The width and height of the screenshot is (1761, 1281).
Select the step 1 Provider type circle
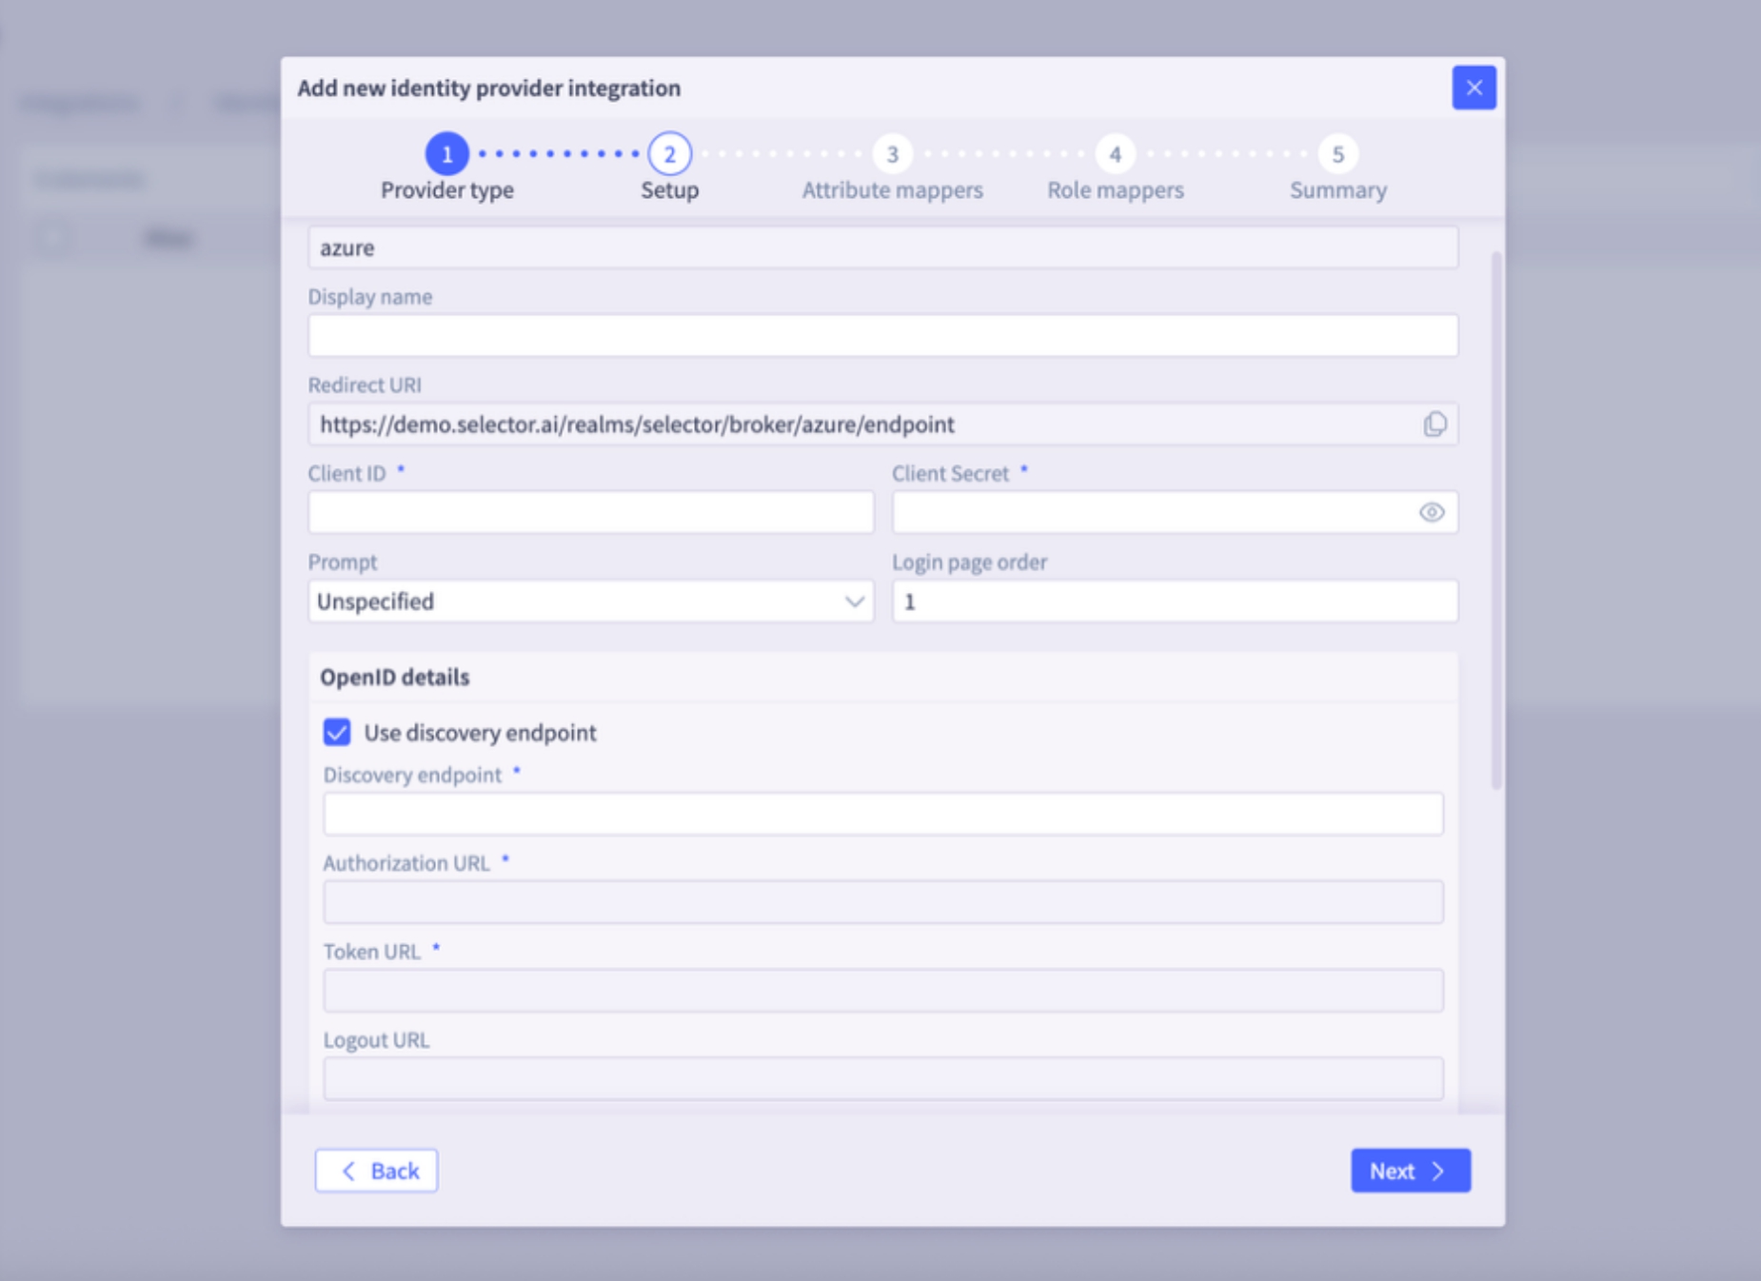point(447,152)
